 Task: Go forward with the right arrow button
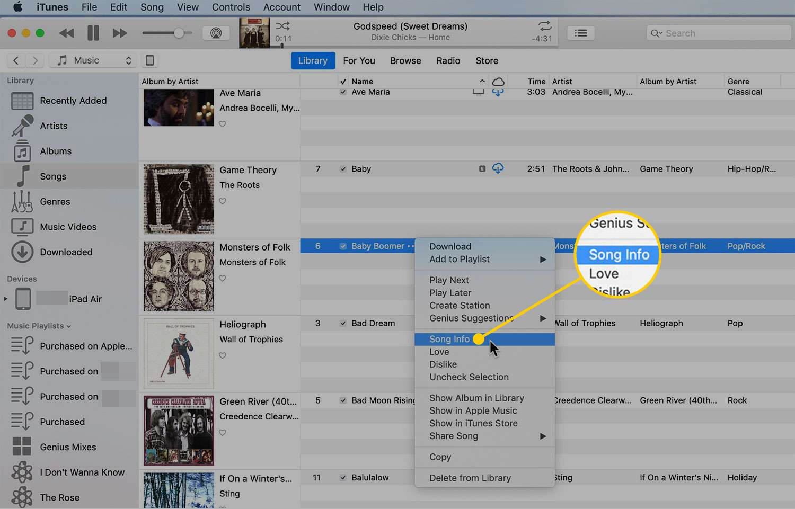[x=35, y=60]
